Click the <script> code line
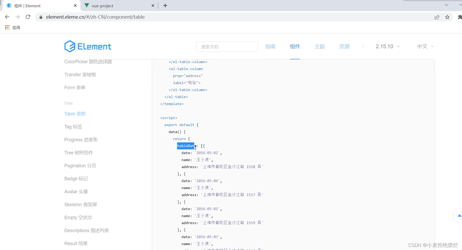The width and height of the screenshot is (462, 250). pos(169,118)
